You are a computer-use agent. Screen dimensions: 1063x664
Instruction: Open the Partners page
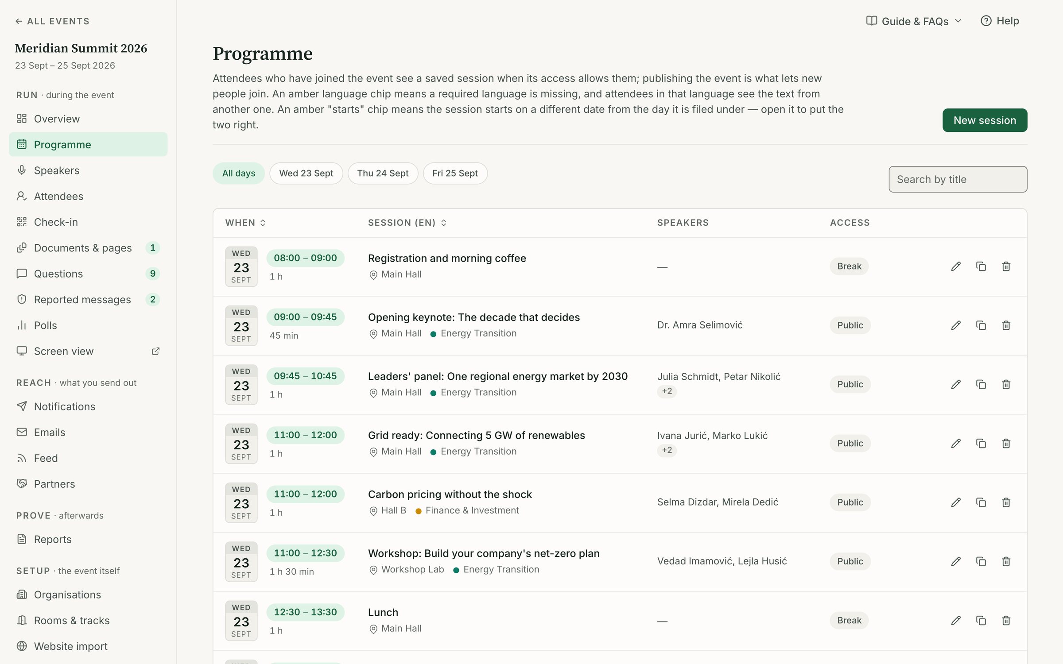(x=88, y=484)
